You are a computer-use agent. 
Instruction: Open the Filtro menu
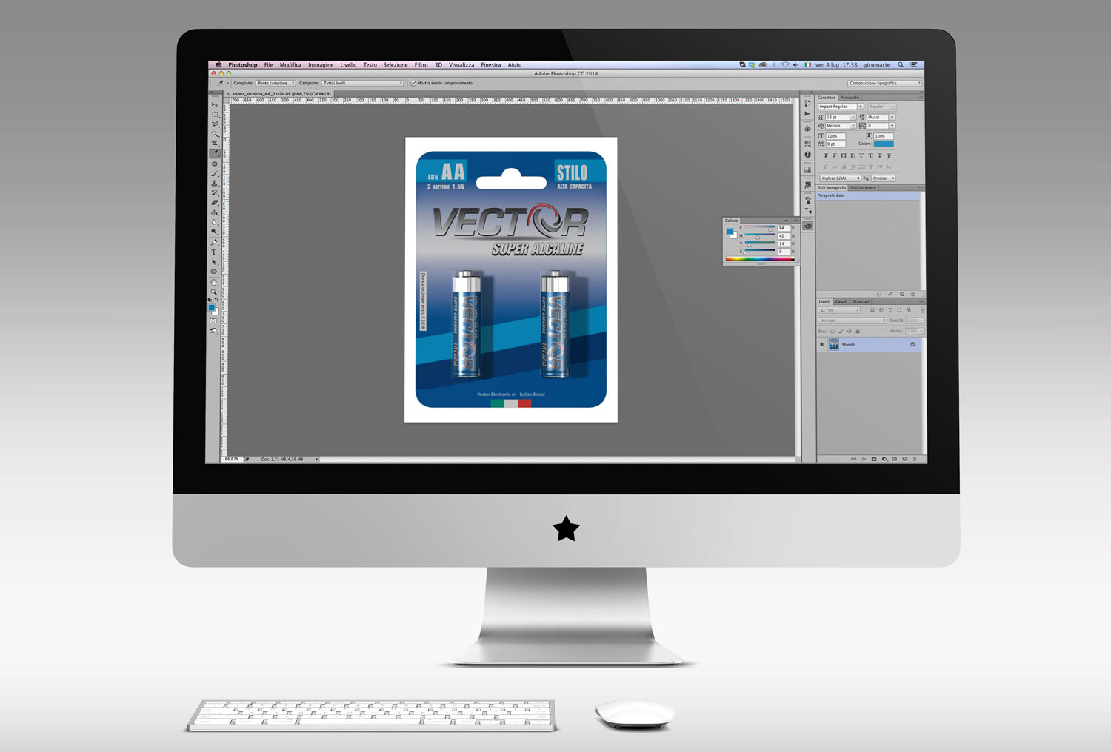coord(421,65)
